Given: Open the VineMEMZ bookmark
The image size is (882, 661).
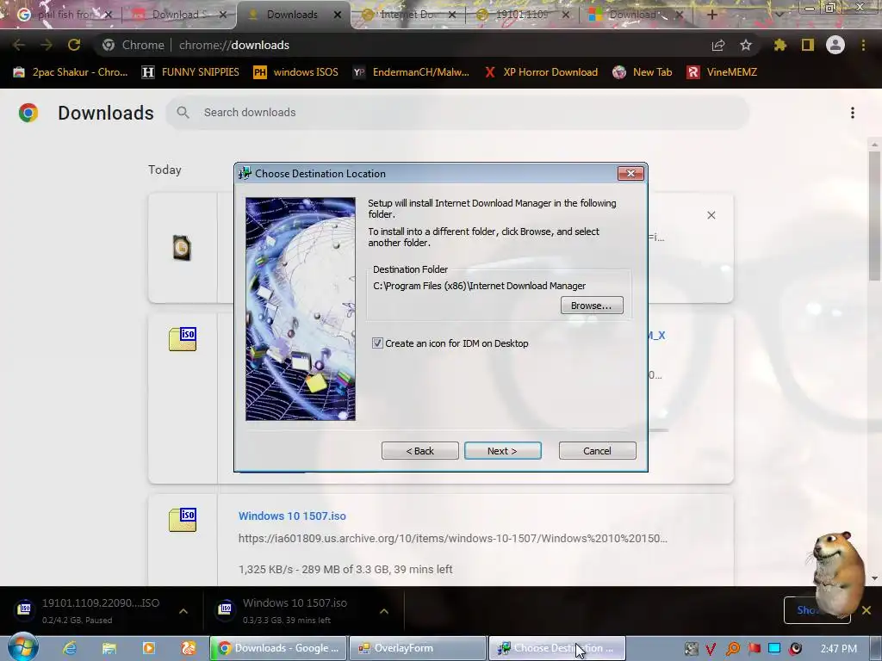Looking at the screenshot, I should pyautogui.click(x=722, y=72).
